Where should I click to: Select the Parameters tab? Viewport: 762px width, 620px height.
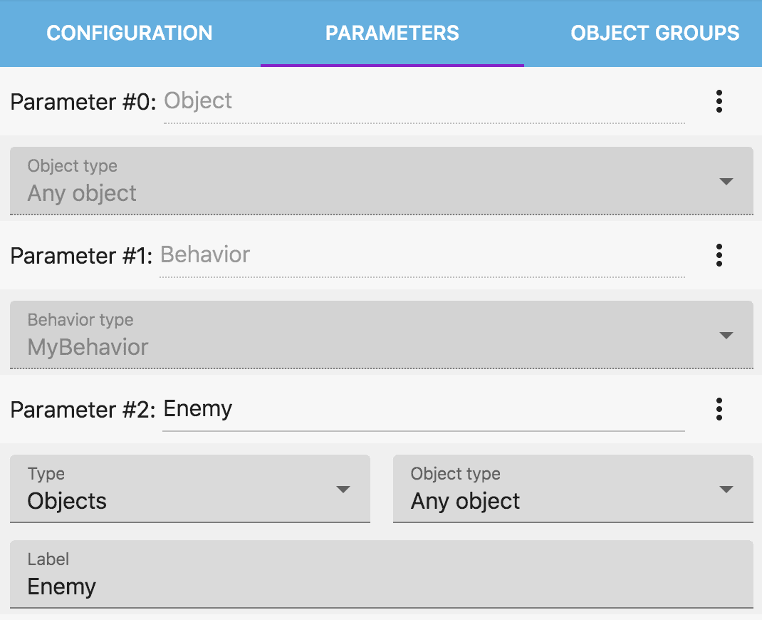click(x=392, y=33)
